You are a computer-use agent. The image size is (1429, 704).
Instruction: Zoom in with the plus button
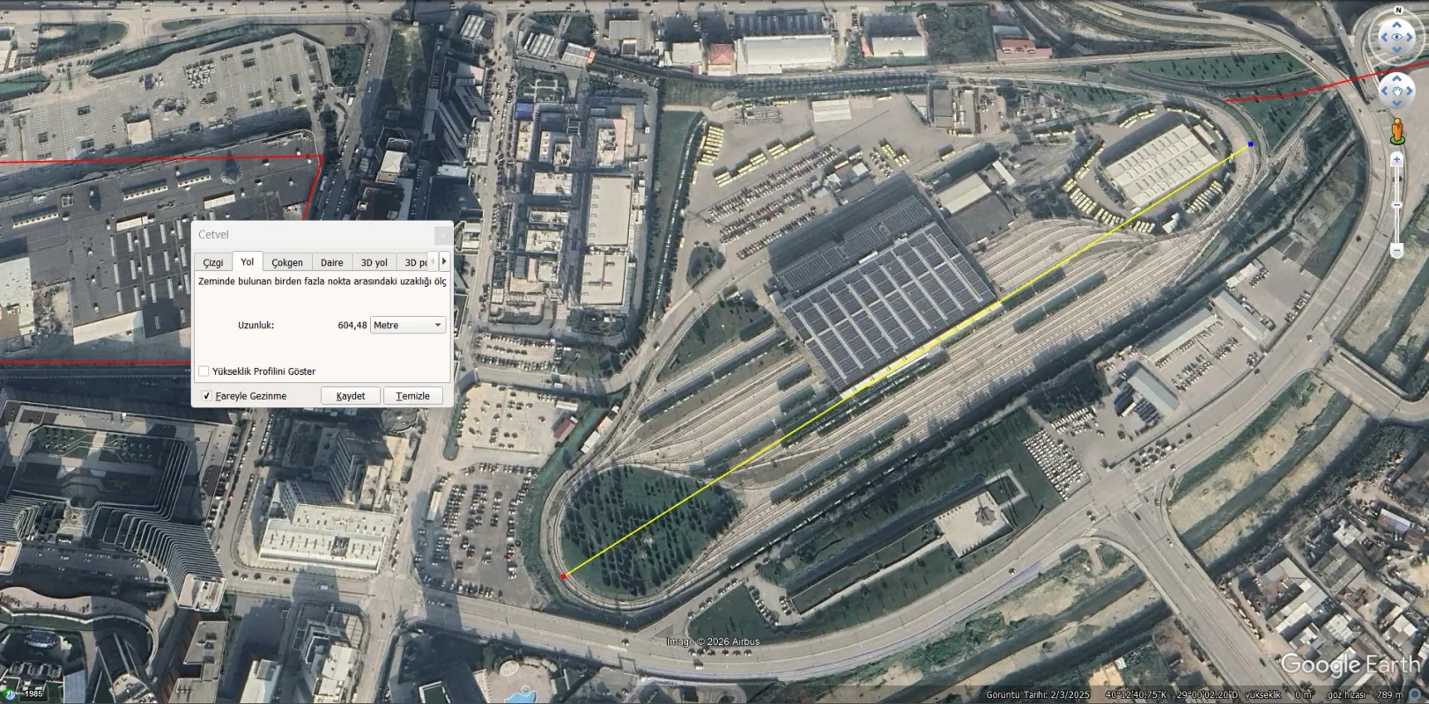pos(1396,160)
